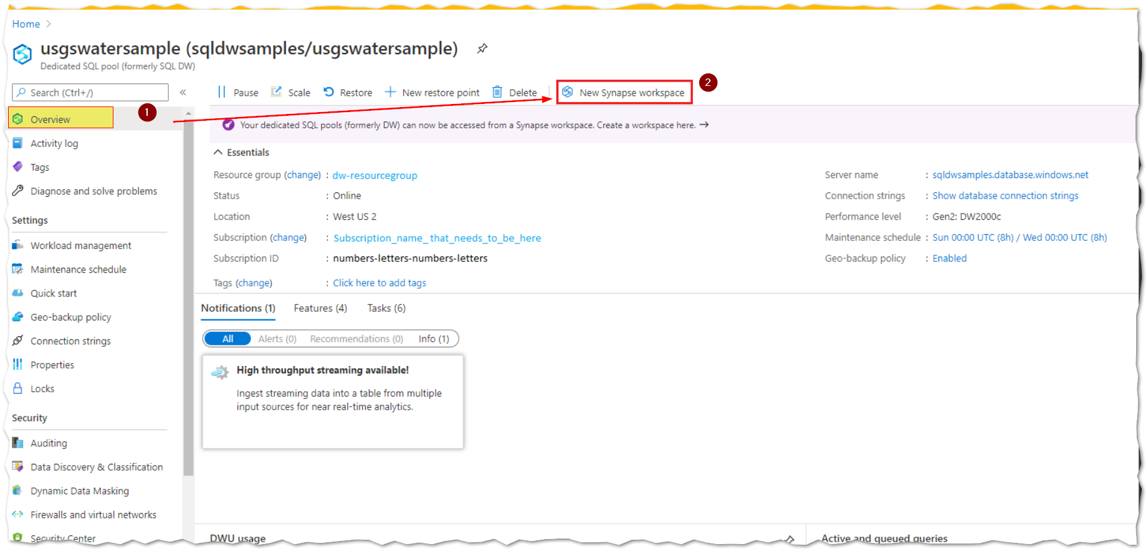Click the Data Discovery & Classification icon

[17, 466]
